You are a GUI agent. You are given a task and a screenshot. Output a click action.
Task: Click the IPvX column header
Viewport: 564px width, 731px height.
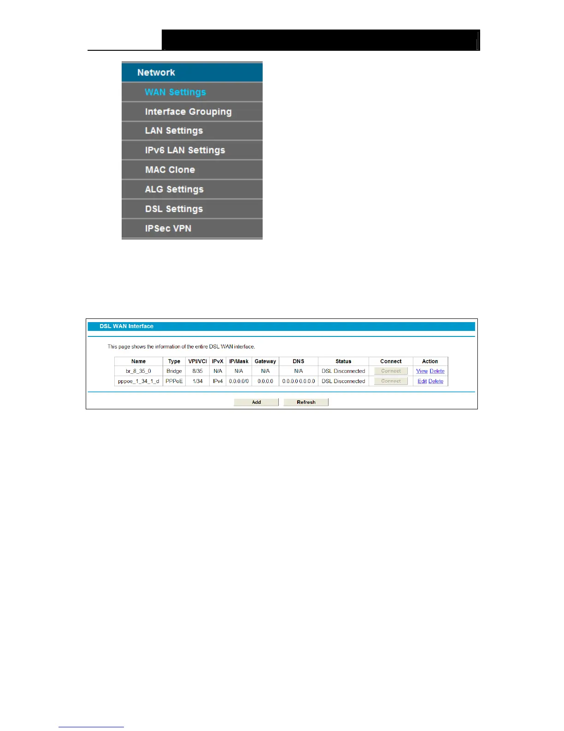tap(218, 361)
